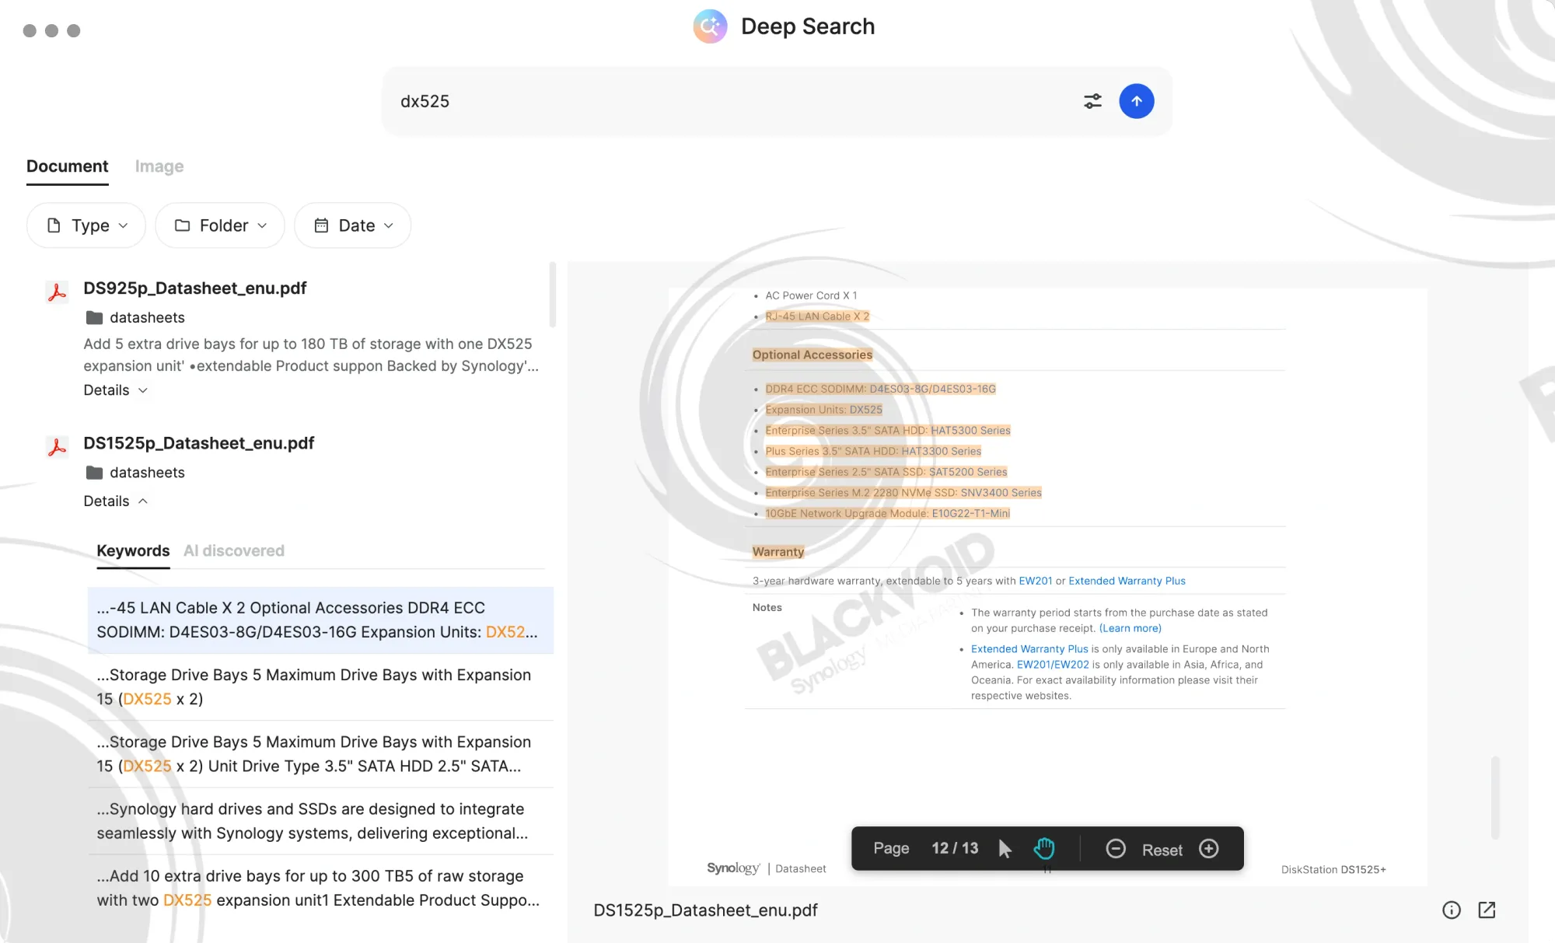This screenshot has width=1555, height=943.
Task: Click 'RJ-45 LAN Cable X 2' line in preview
Action: click(x=817, y=316)
